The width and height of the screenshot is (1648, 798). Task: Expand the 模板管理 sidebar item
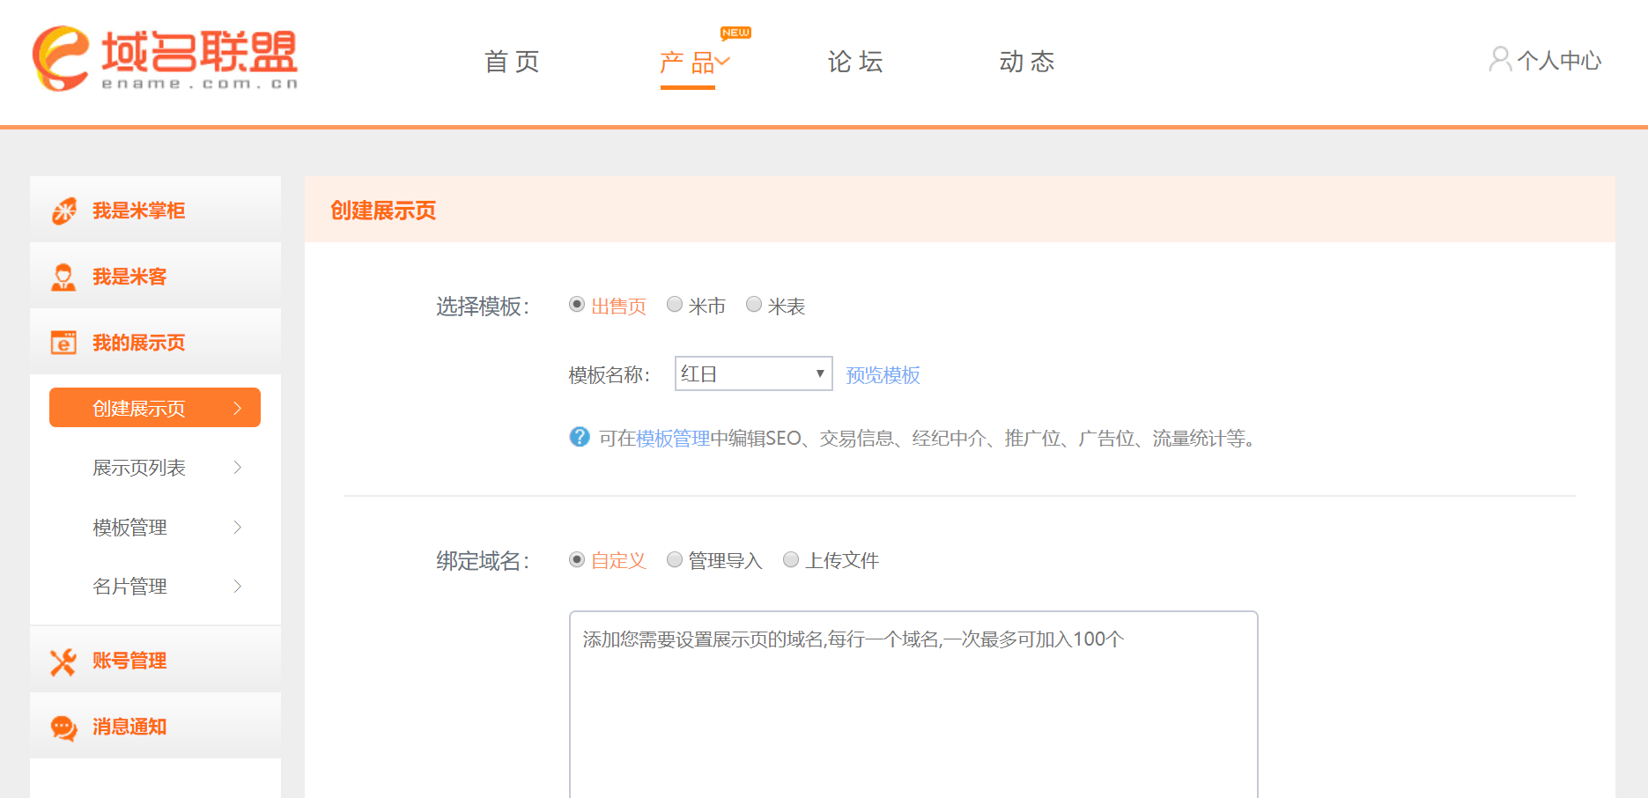tap(129, 527)
